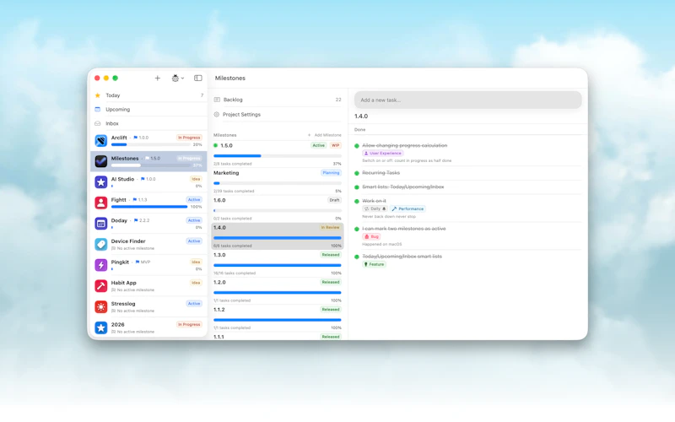Click the Draft badge on 1.6.0
675x422 pixels.
coord(334,200)
